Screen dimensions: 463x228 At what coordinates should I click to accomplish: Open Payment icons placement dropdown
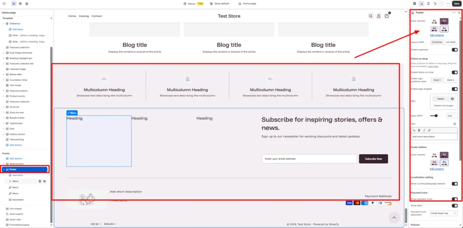click(x=444, y=213)
